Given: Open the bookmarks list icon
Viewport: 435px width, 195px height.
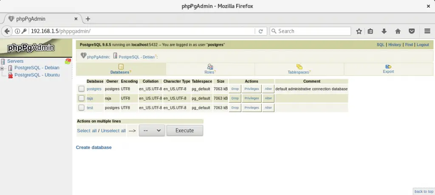Looking at the screenshot, I should [x=370, y=31].
